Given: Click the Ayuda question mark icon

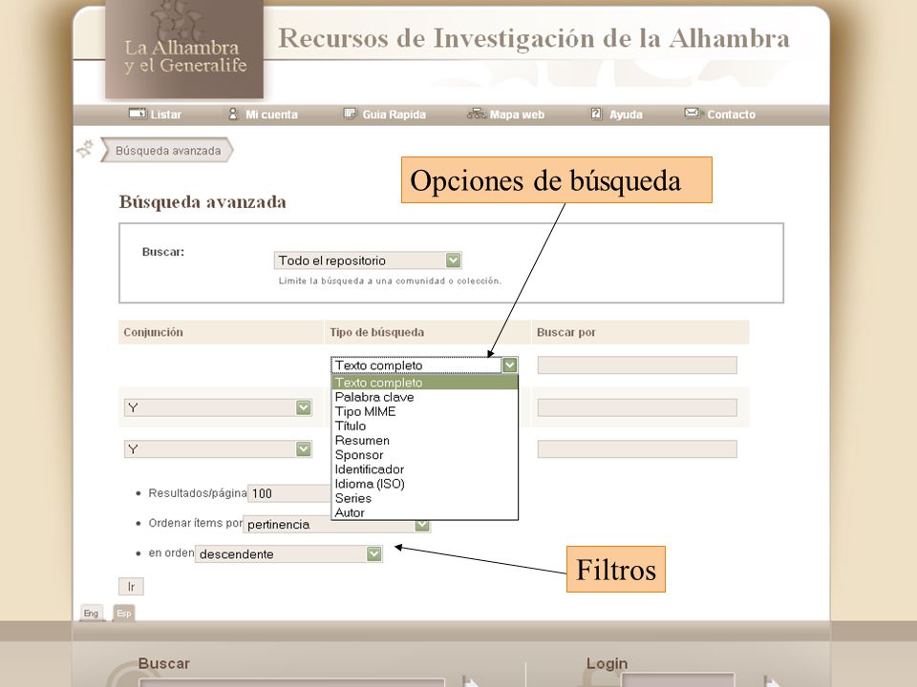Looking at the screenshot, I should (596, 114).
